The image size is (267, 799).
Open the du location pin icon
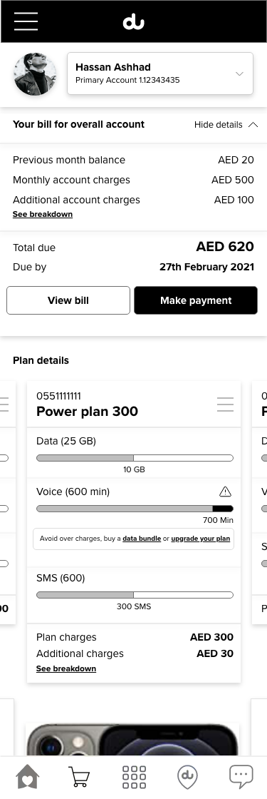[187, 778]
